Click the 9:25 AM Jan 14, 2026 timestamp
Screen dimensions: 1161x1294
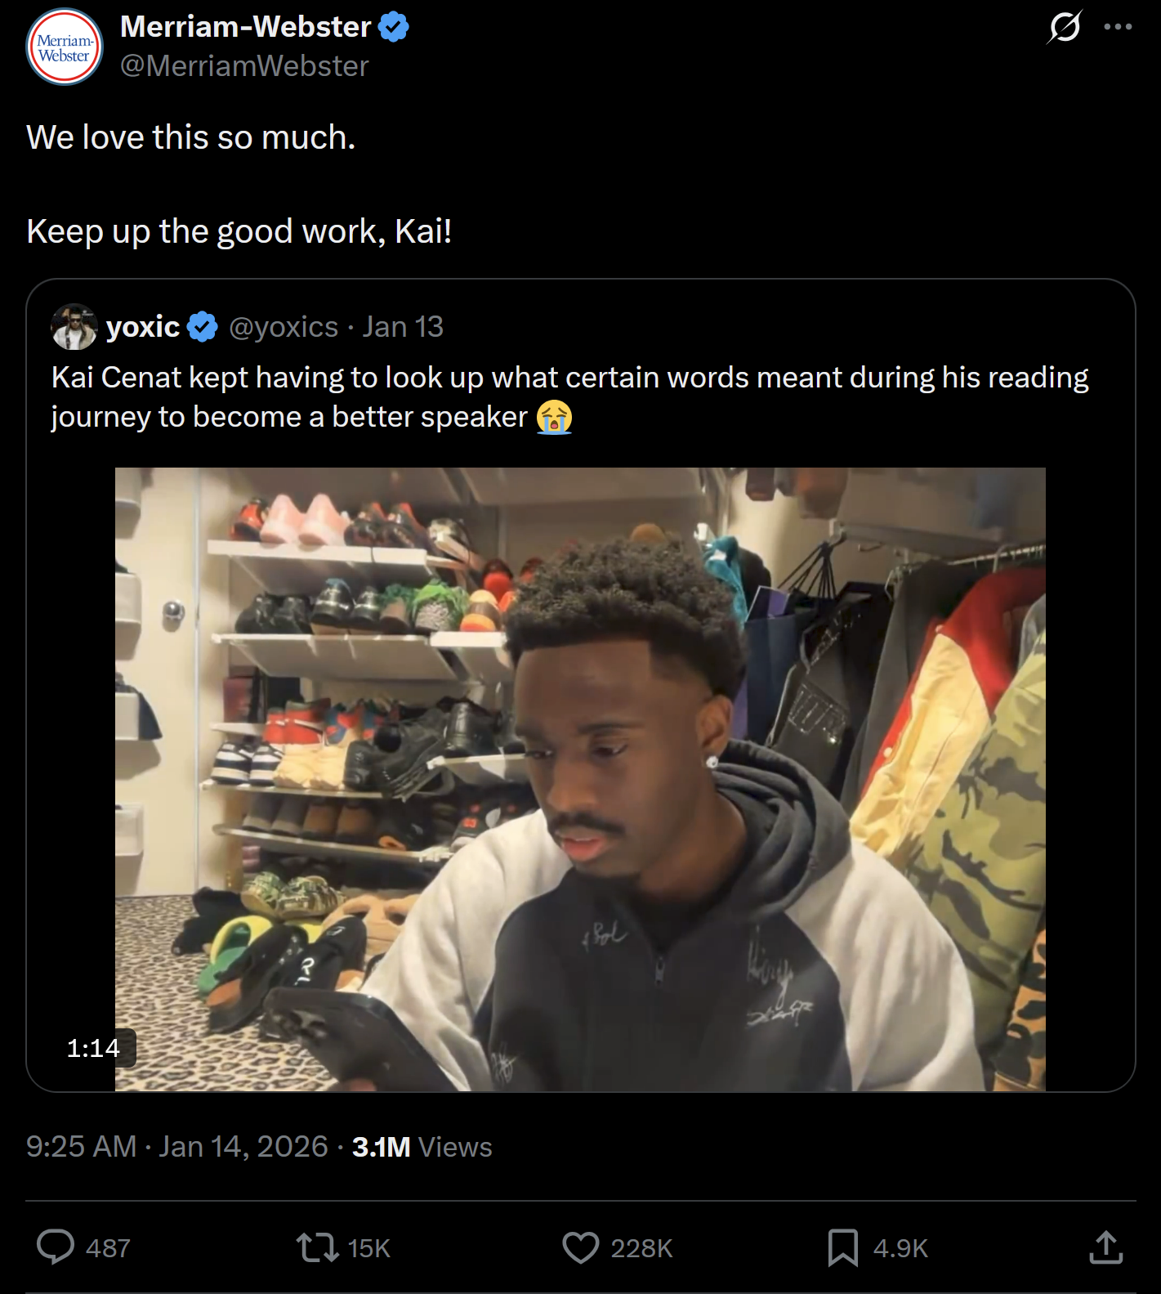click(x=176, y=1147)
